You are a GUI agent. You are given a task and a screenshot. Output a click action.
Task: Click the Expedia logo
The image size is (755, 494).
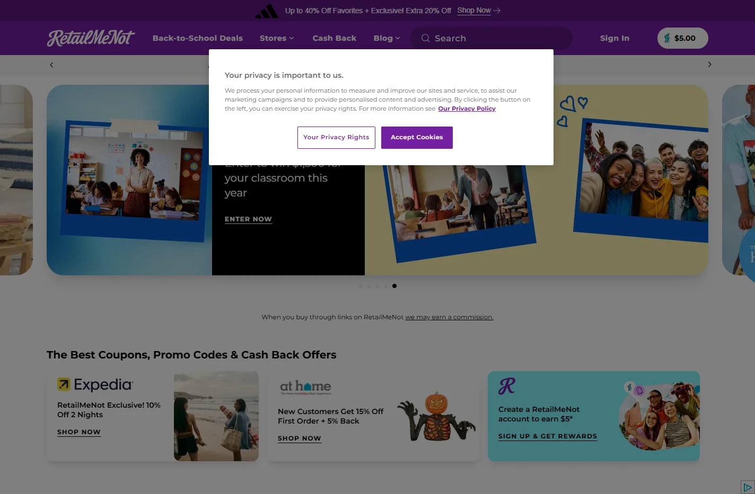click(95, 384)
